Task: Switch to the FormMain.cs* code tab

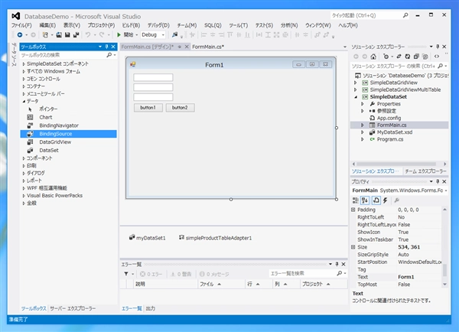Action: pos(208,47)
